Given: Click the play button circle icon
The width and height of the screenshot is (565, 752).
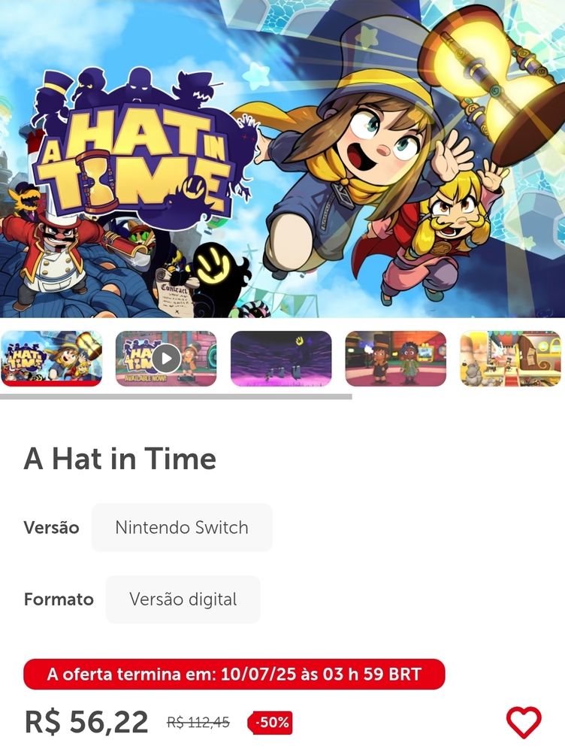Looking at the screenshot, I should pyautogui.click(x=166, y=358).
